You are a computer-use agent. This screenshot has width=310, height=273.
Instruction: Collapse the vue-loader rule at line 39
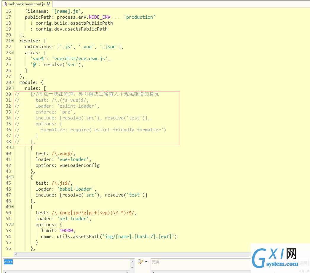click(12, 147)
